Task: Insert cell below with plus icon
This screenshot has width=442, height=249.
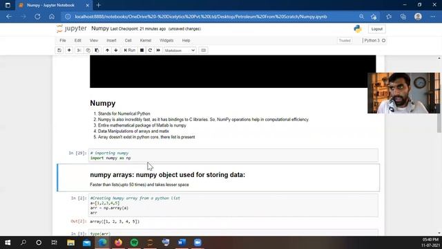Action: [69, 50]
